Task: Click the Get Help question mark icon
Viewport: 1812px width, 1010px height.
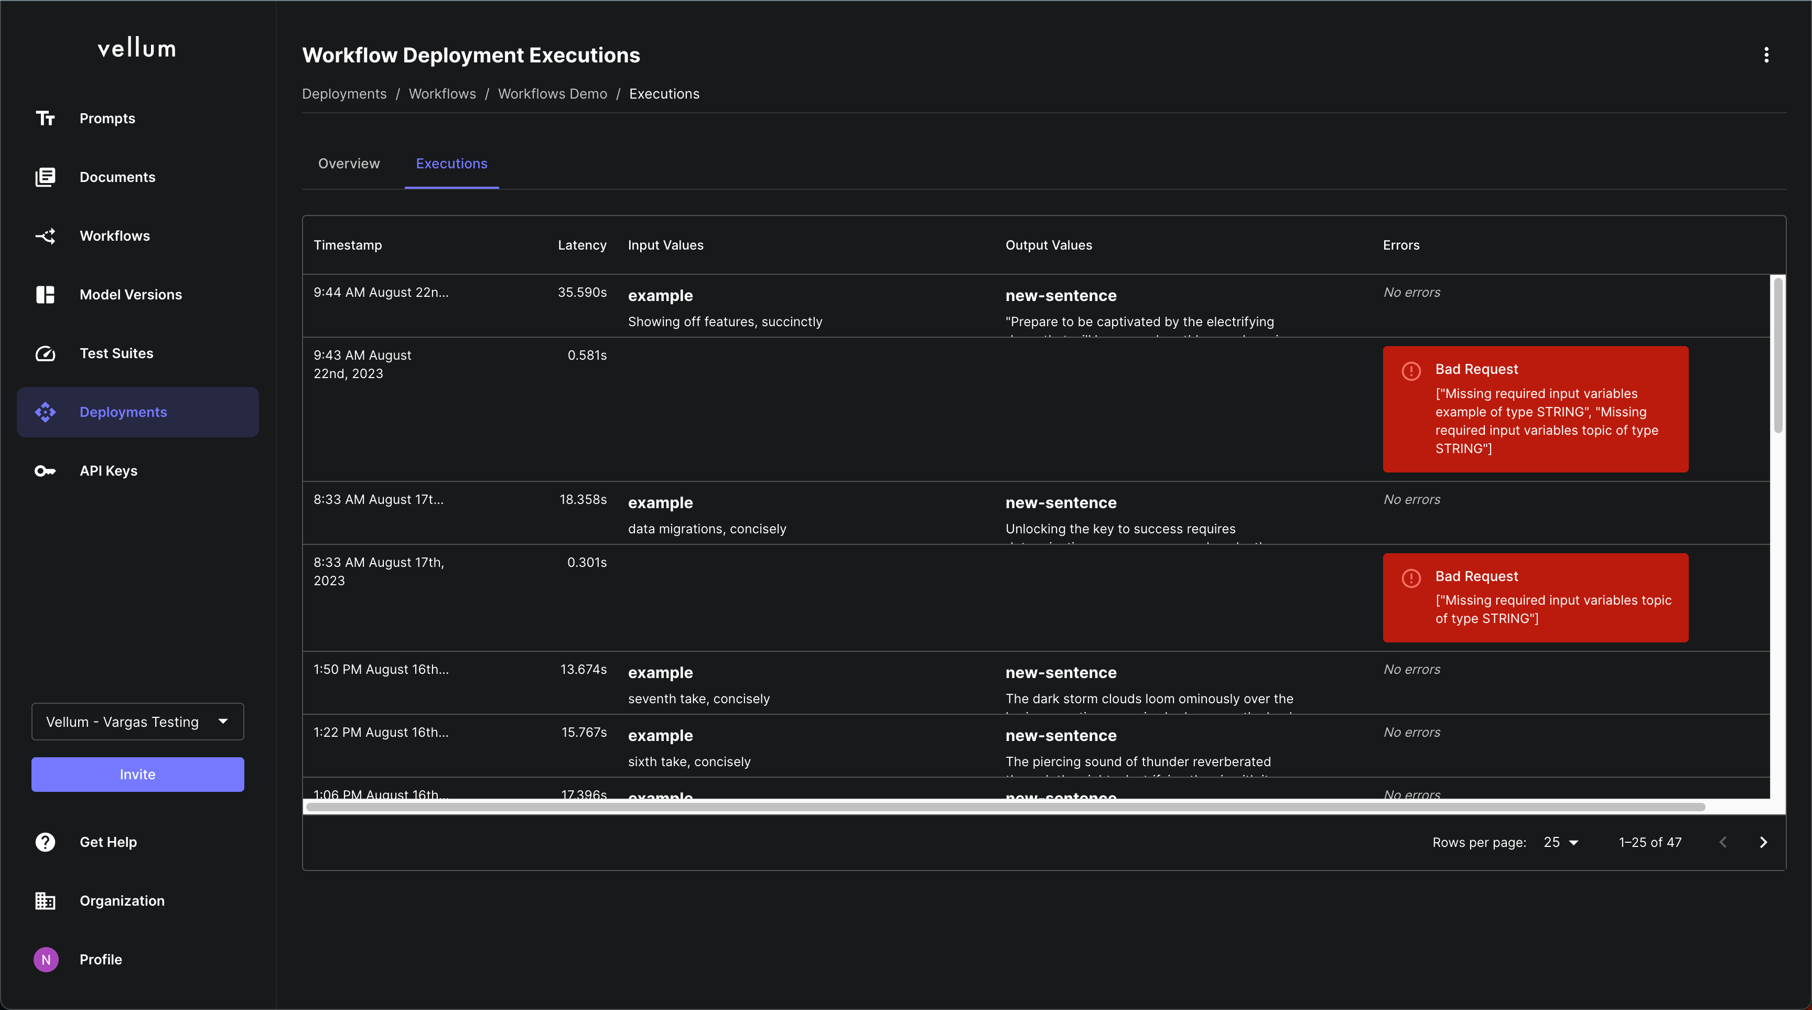Action: click(46, 842)
